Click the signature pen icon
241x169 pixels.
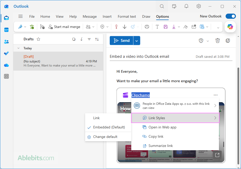[20, 27]
